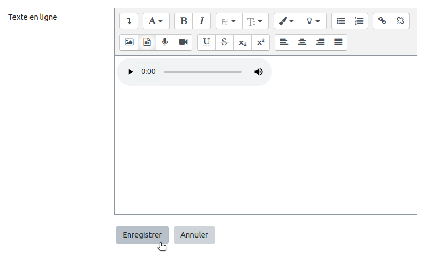Open the font size dropdown
This screenshot has height=253, width=424.
(255, 21)
